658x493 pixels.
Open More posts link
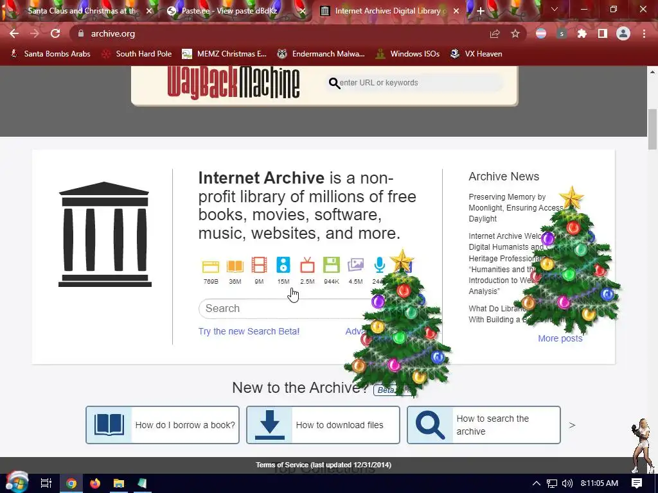560,338
